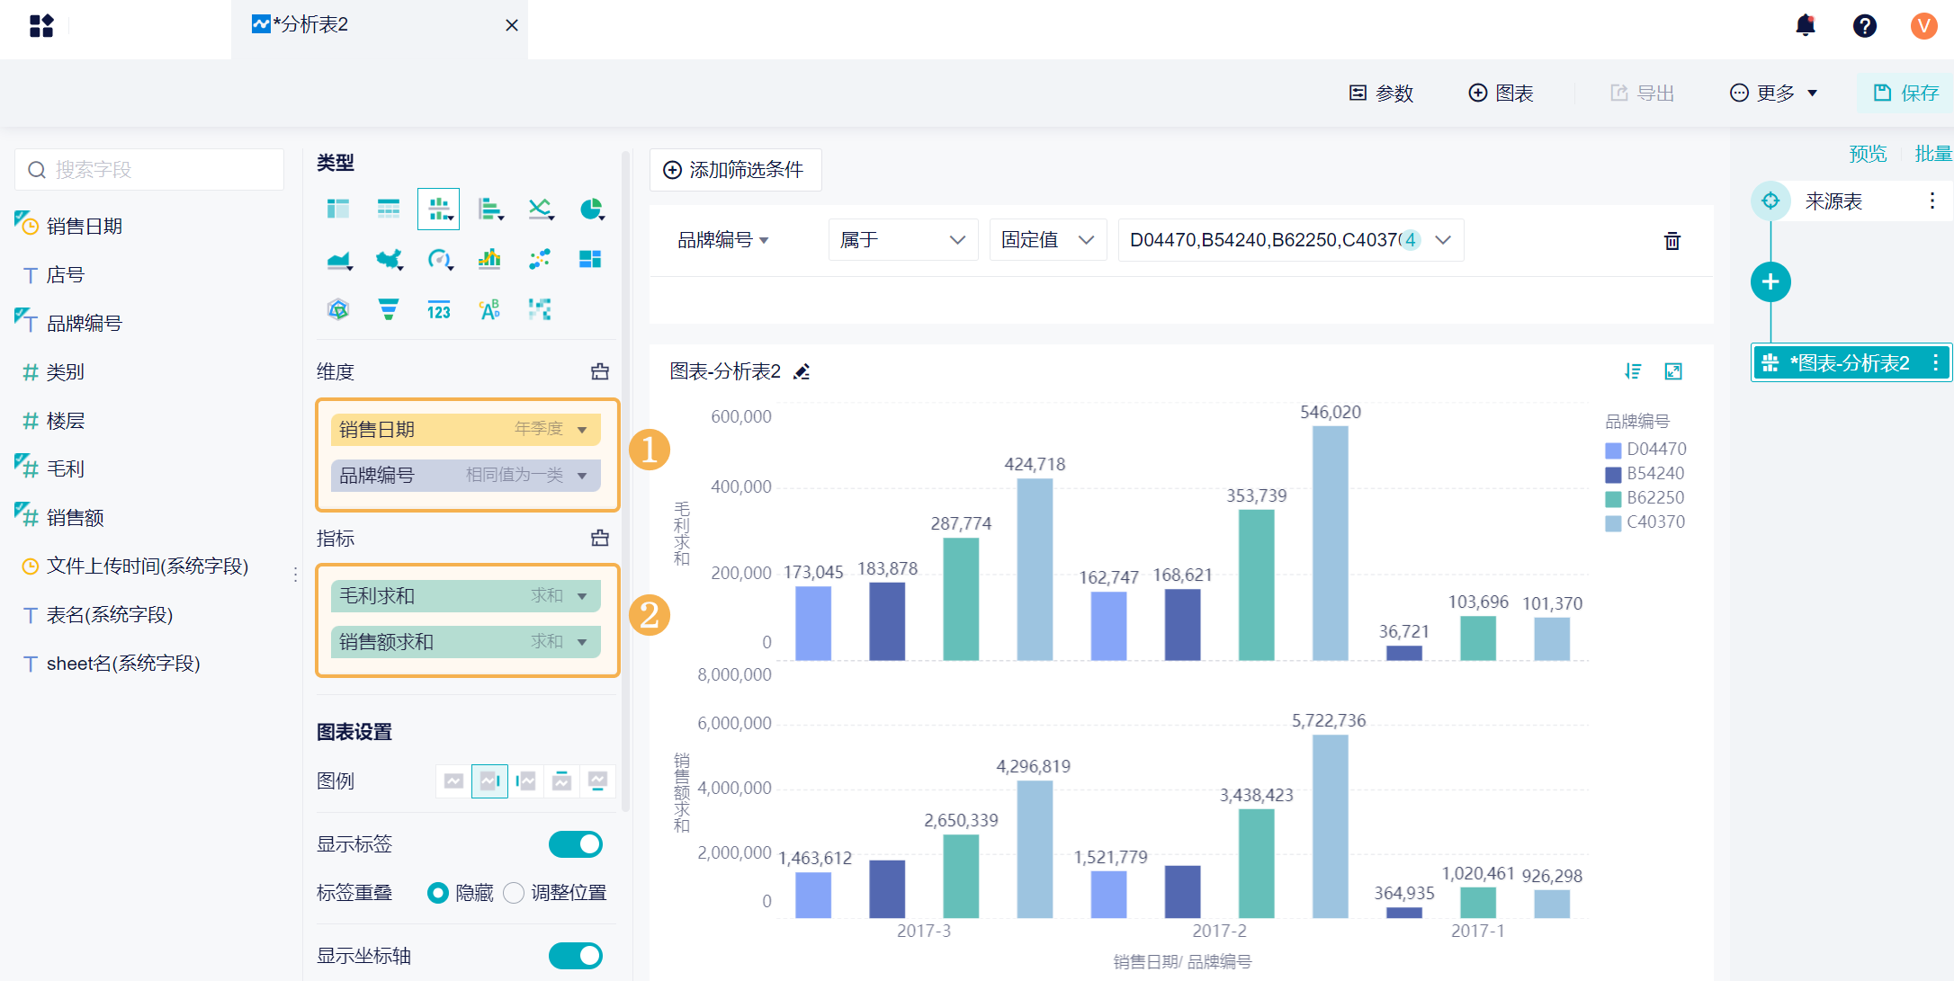Click the 保存 button
1954x981 pixels.
[1905, 94]
